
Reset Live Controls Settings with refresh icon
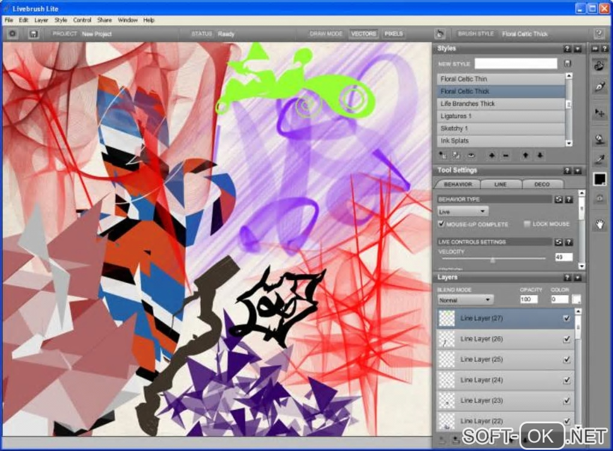(x=559, y=242)
